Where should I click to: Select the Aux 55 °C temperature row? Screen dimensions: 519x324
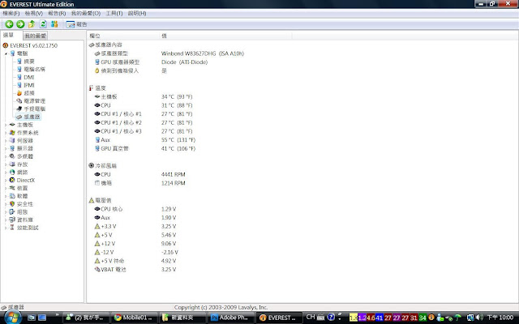(x=145, y=140)
